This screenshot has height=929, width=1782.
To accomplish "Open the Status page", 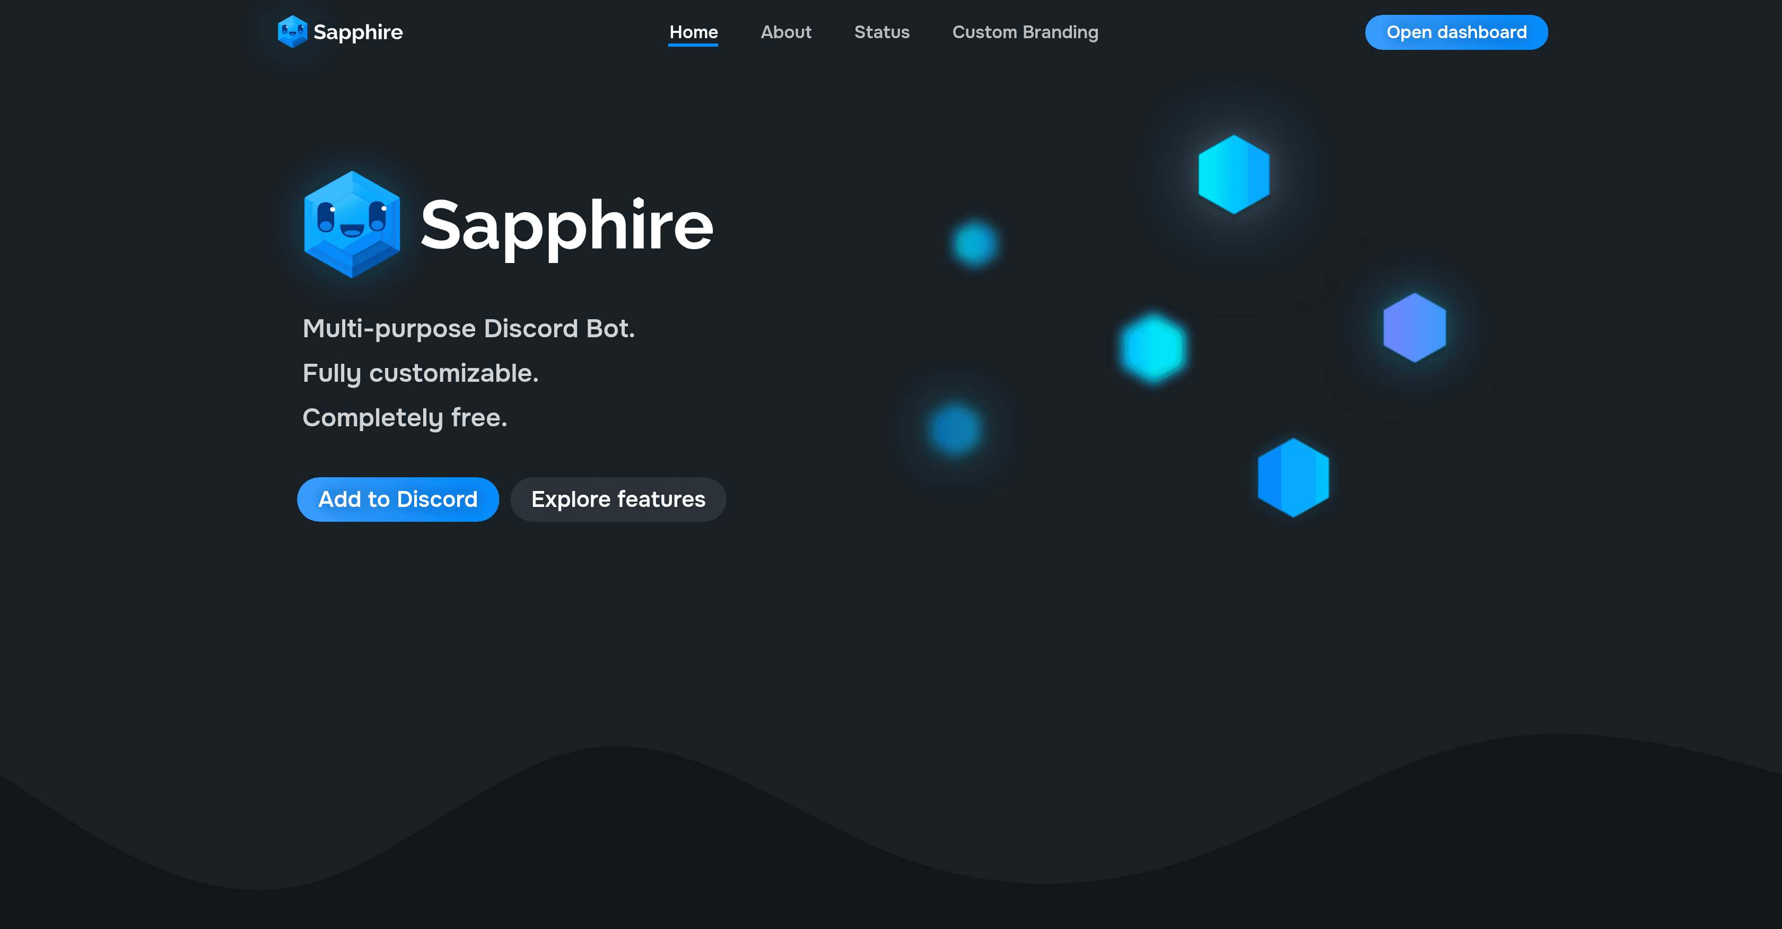I will click(x=882, y=32).
